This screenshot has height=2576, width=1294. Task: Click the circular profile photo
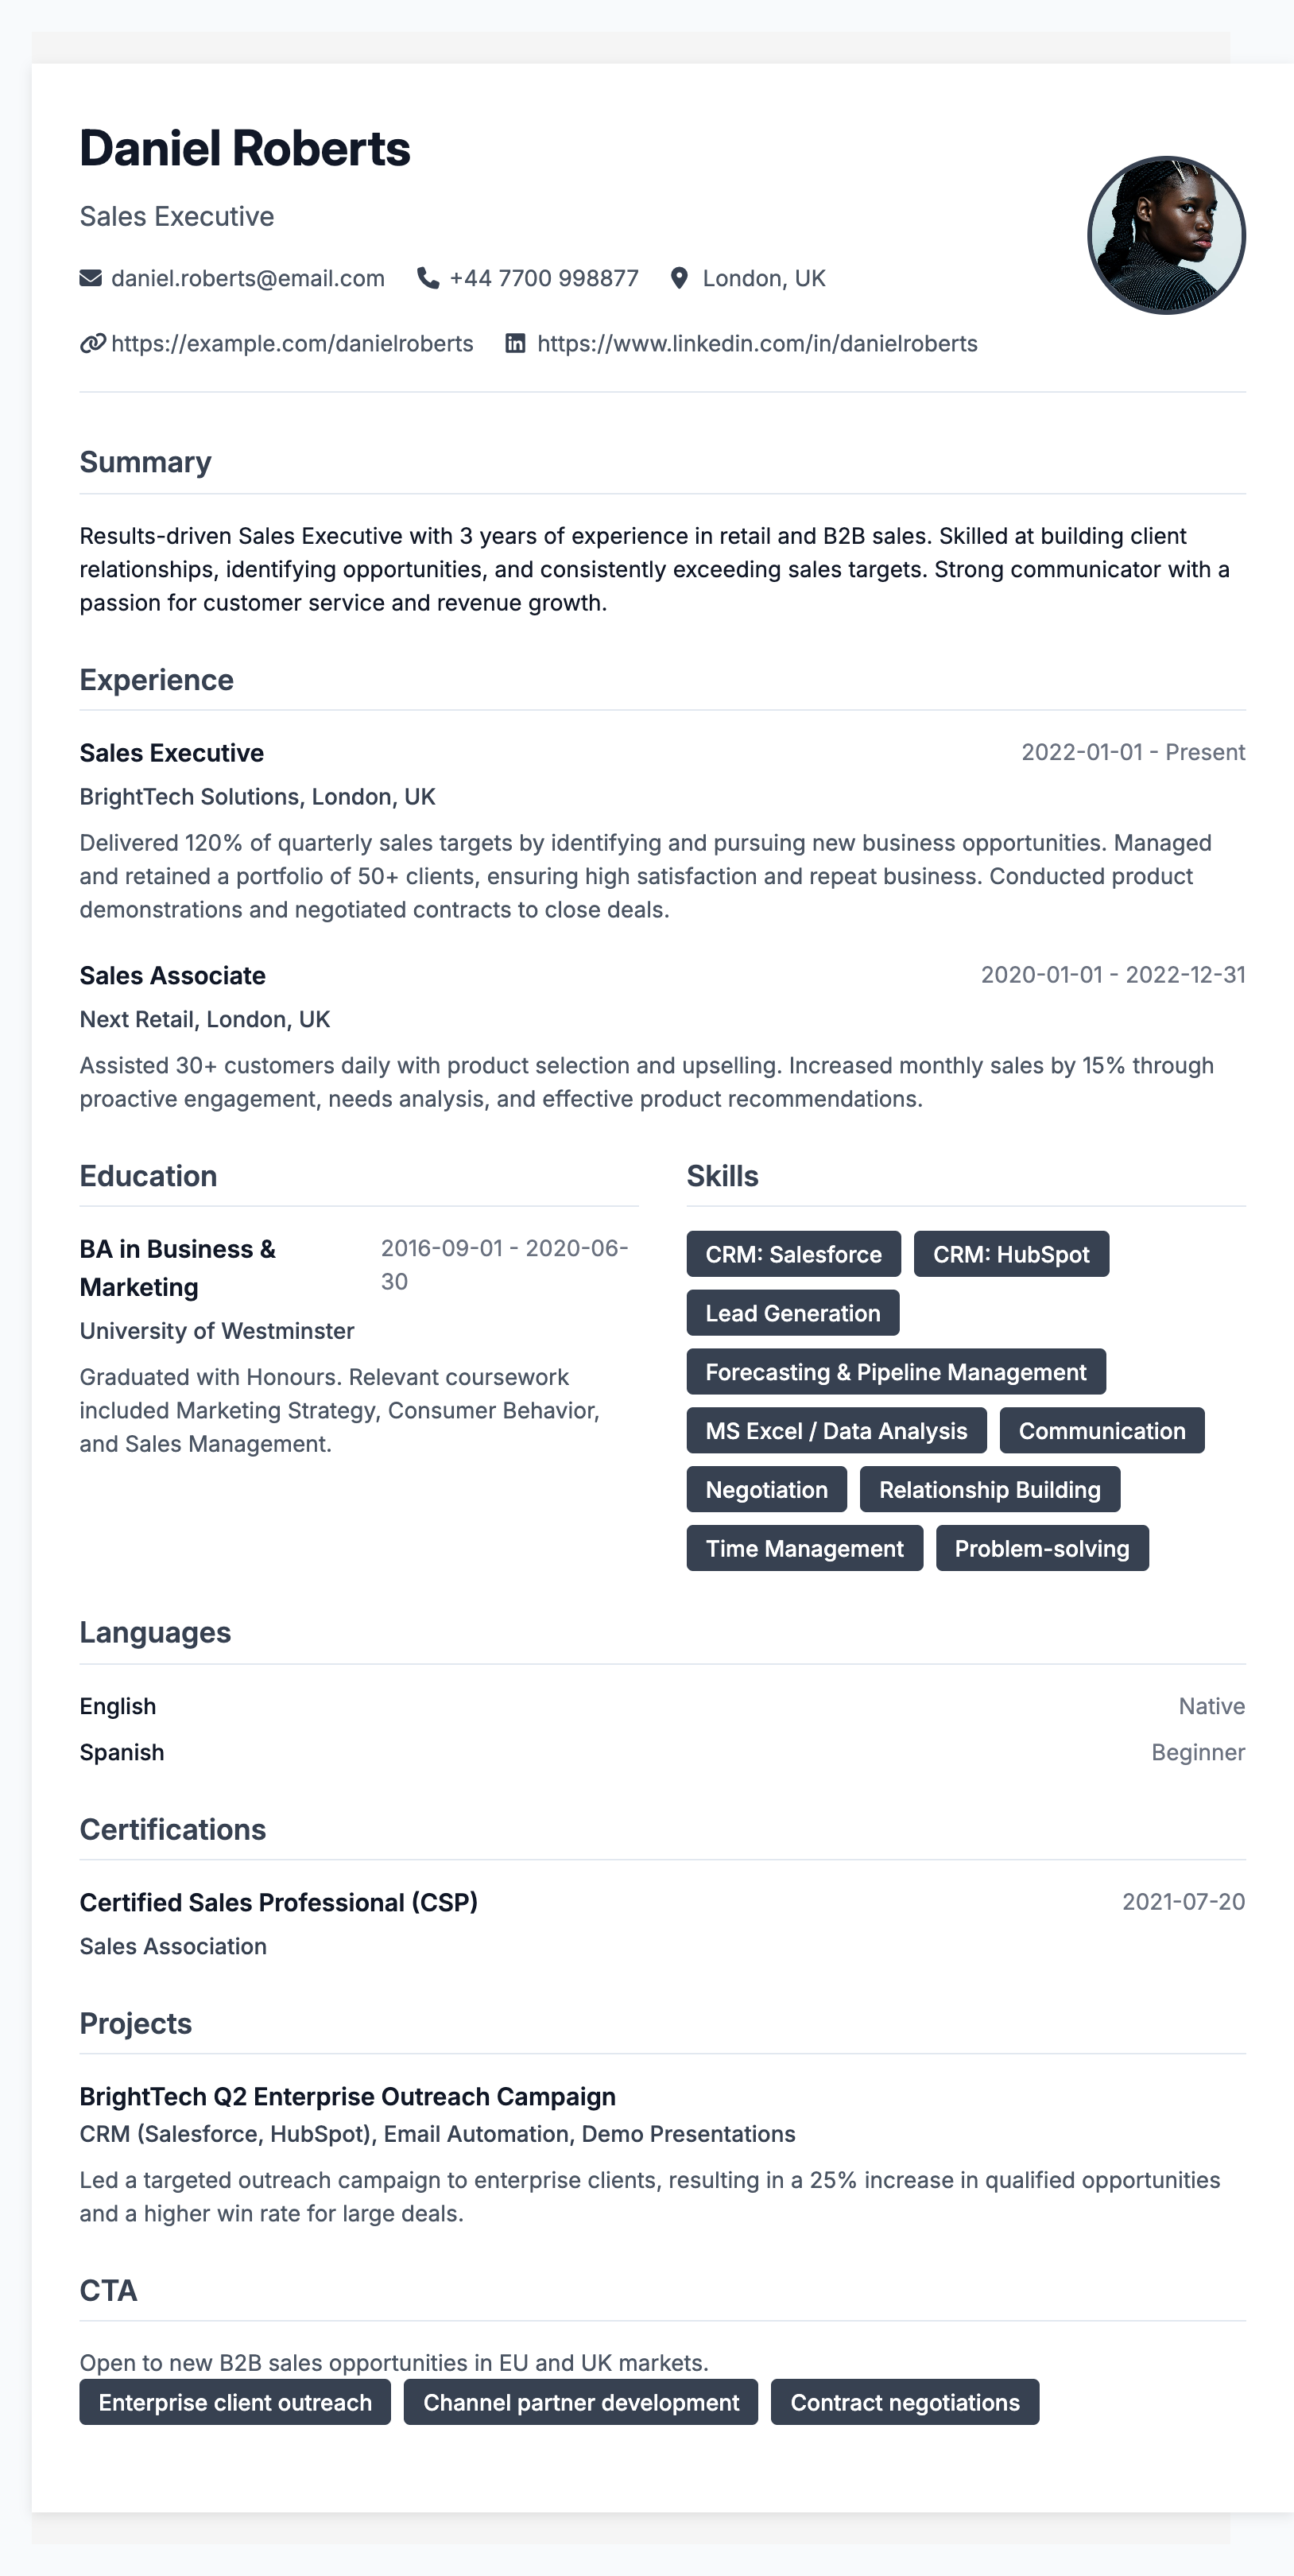tap(1166, 236)
